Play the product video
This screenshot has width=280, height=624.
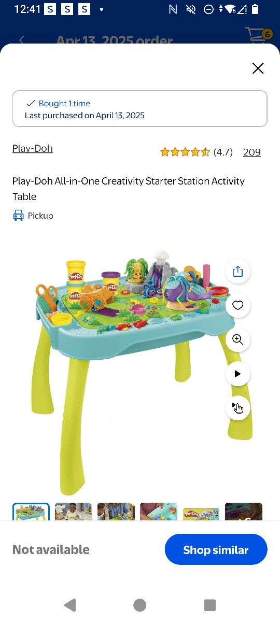tap(238, 374)
